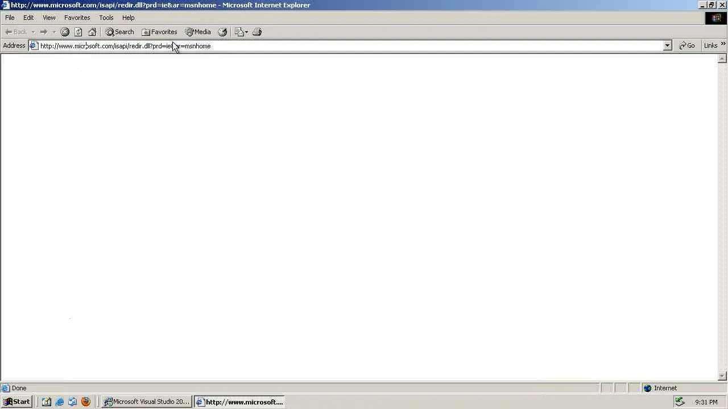Expand the Links toolbar chevron
The width and height of the screenshot is (728, 409).
coord(723,44)
